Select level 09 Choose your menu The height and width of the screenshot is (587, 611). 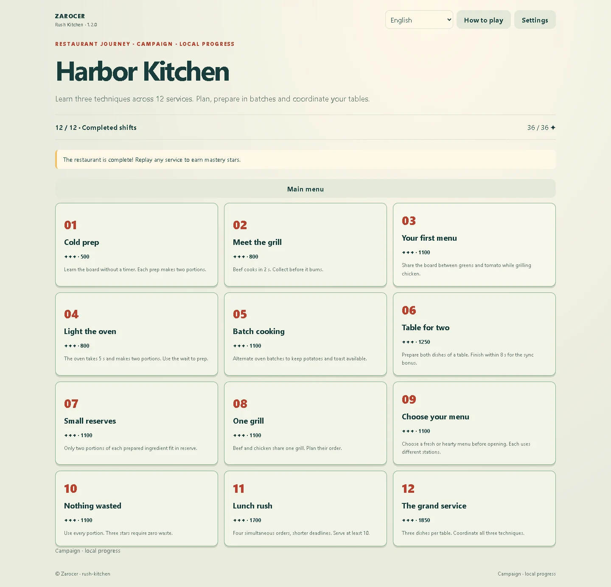(x=474, y=423)
